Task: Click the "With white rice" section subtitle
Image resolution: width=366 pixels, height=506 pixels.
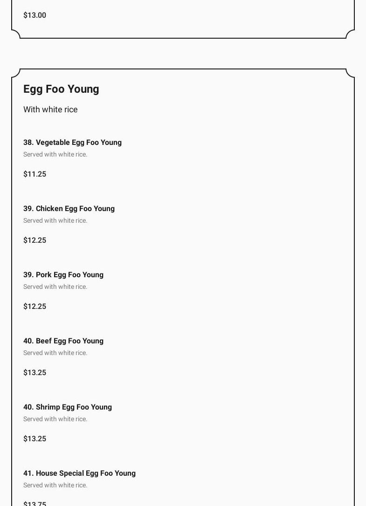Action: pyautogui.click(x=50, y=109)
